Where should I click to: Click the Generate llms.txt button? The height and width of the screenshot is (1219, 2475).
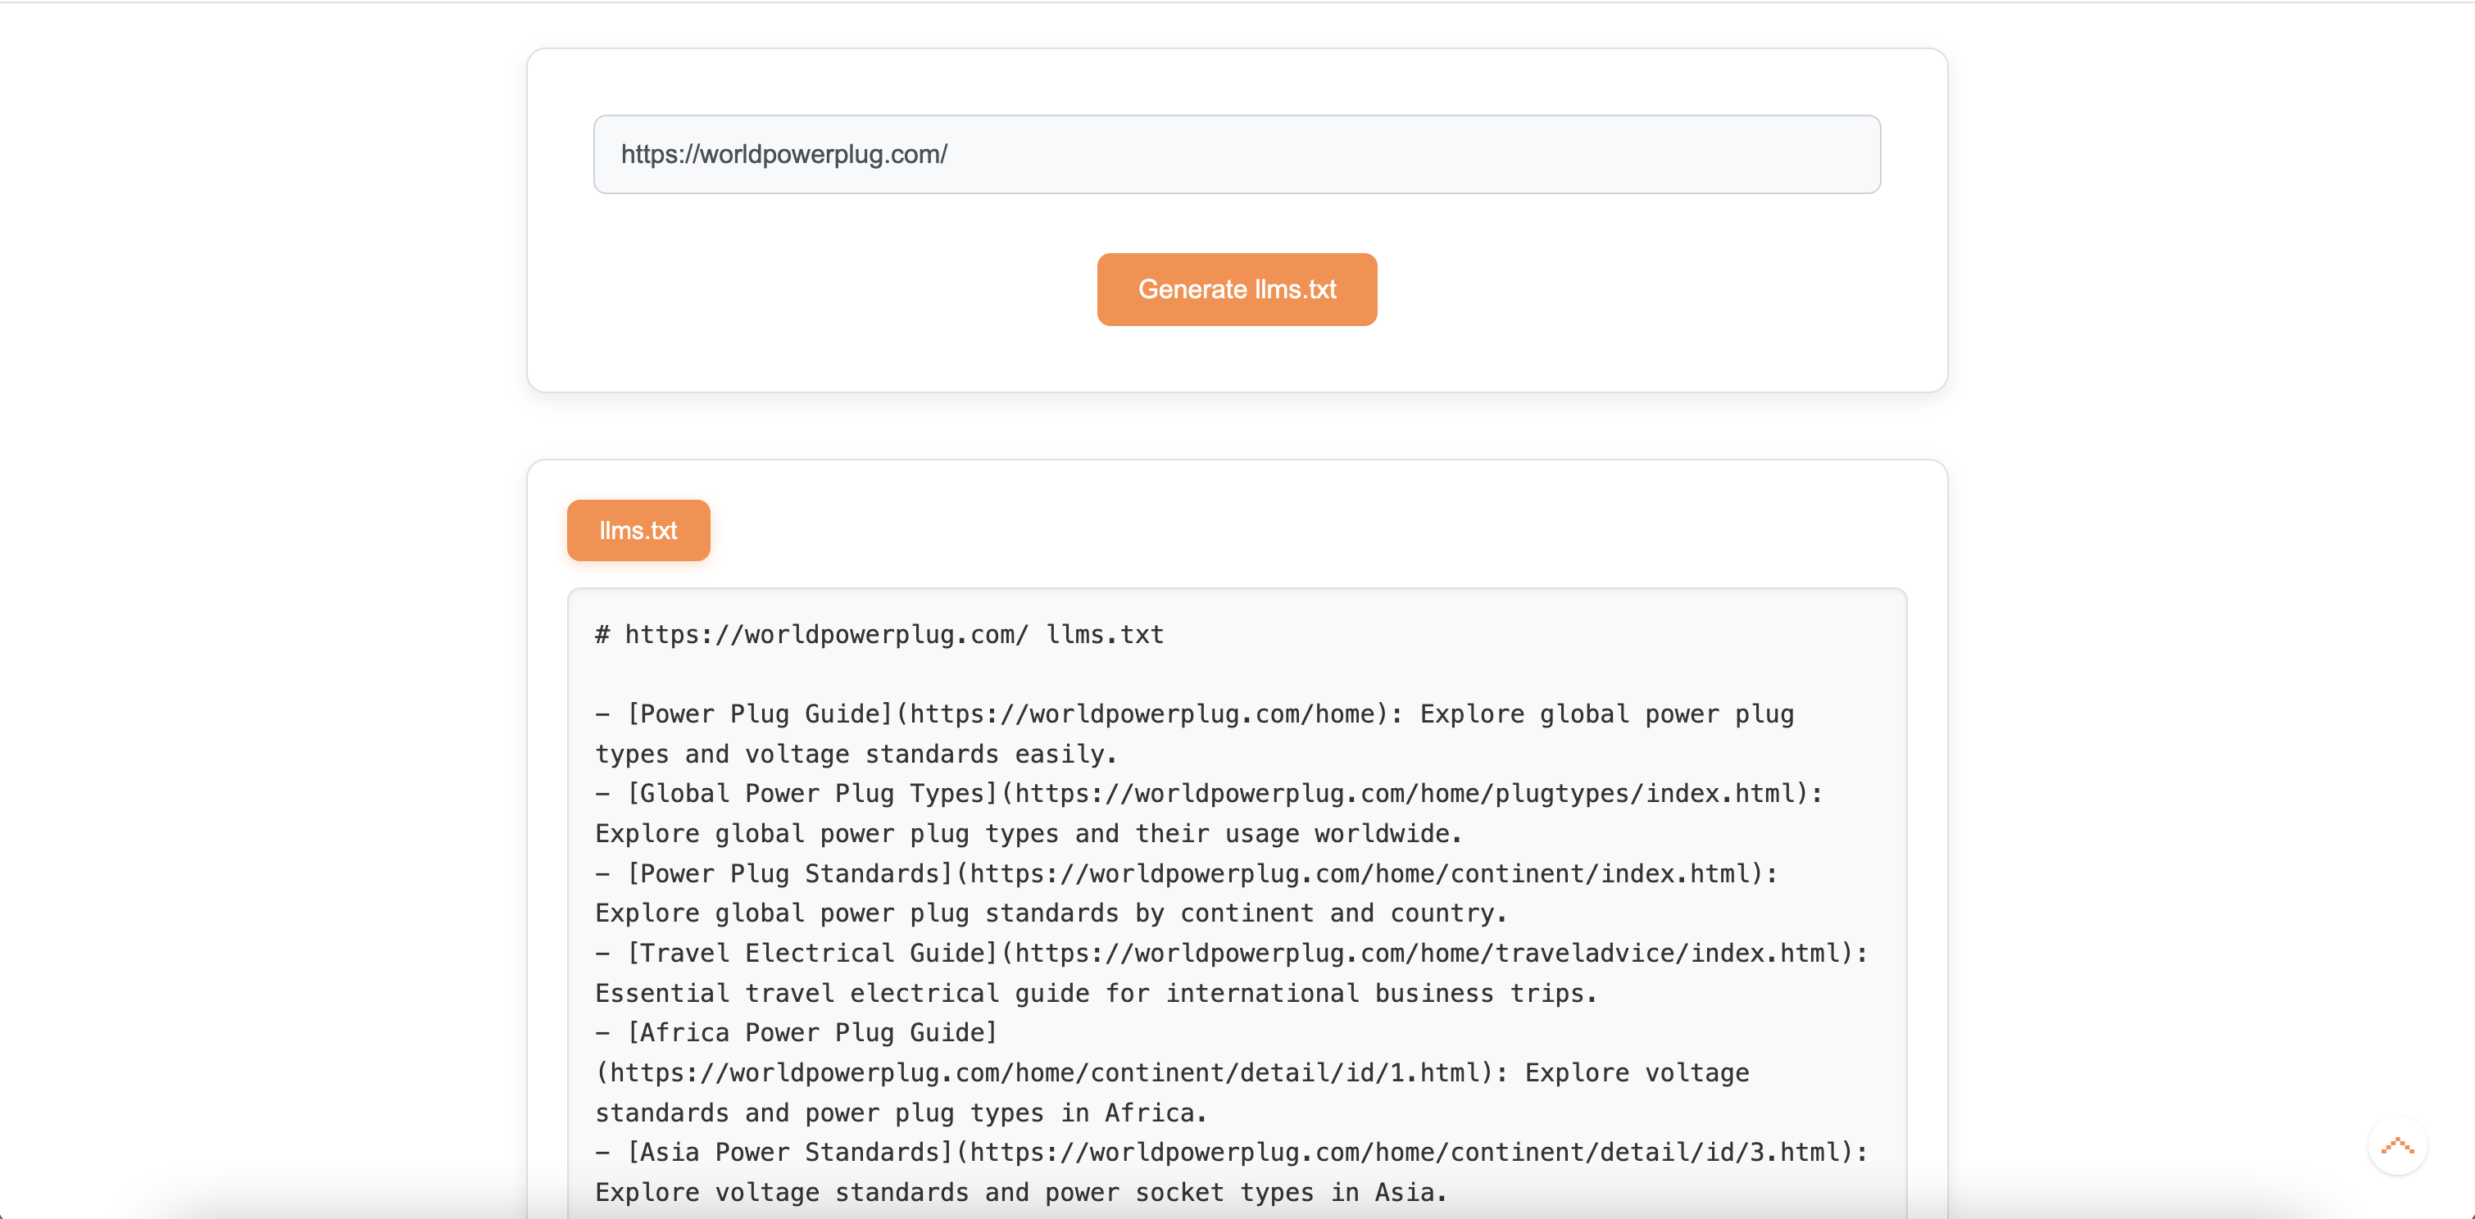point(1237,289)
